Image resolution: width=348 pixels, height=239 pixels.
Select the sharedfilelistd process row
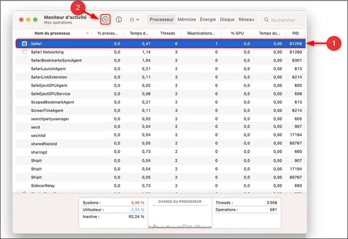click(161, 144)
